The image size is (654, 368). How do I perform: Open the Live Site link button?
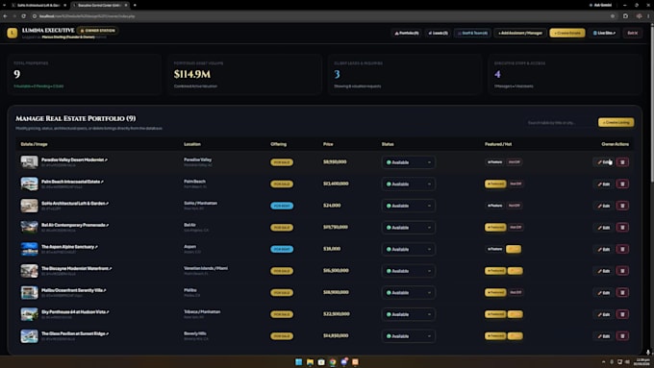604,33
